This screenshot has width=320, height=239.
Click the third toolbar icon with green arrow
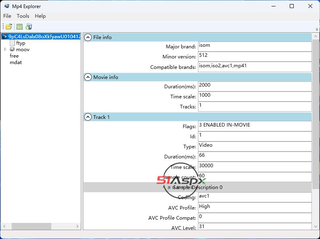29,27
